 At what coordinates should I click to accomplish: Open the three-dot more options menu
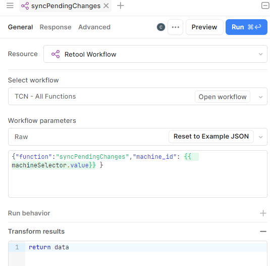175,27
